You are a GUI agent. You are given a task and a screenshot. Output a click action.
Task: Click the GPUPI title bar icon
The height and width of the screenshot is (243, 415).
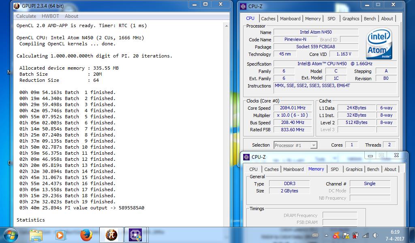point(16,6)
